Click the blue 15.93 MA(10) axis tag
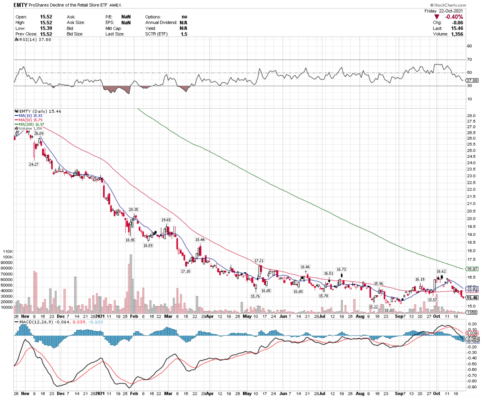 472,288
